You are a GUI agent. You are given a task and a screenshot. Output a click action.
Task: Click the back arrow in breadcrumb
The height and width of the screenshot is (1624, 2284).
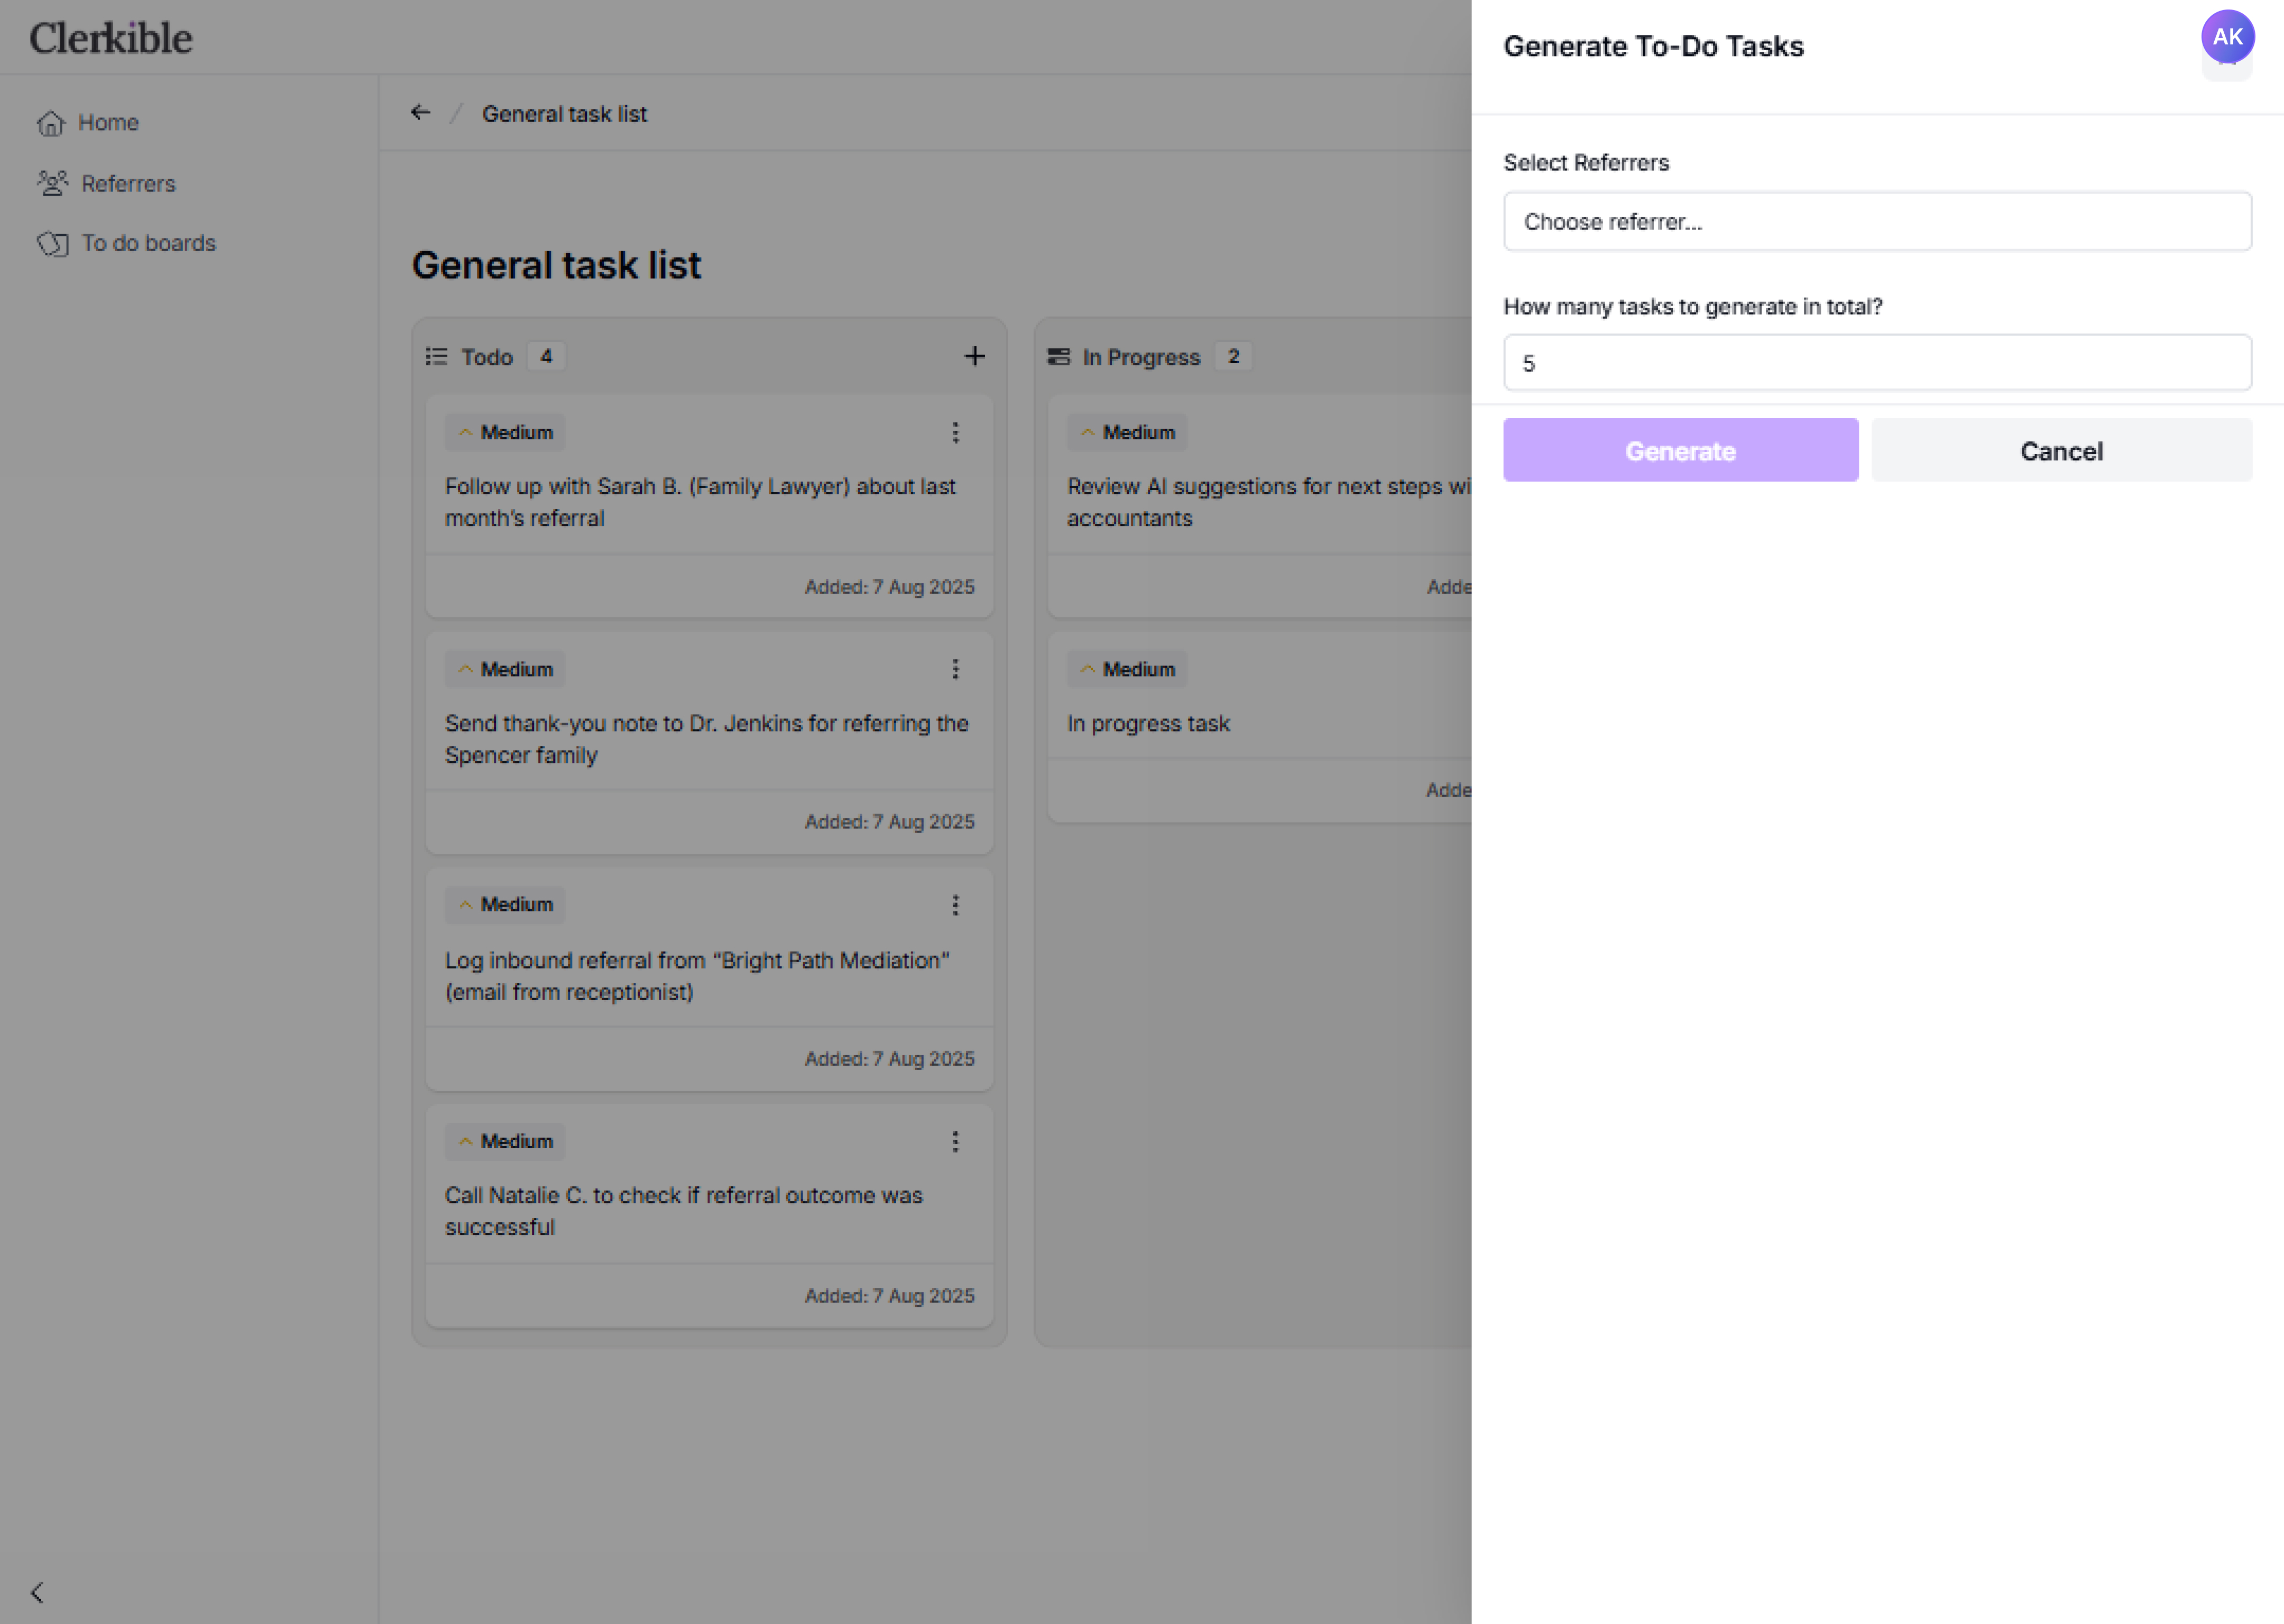tap(420, 113)
